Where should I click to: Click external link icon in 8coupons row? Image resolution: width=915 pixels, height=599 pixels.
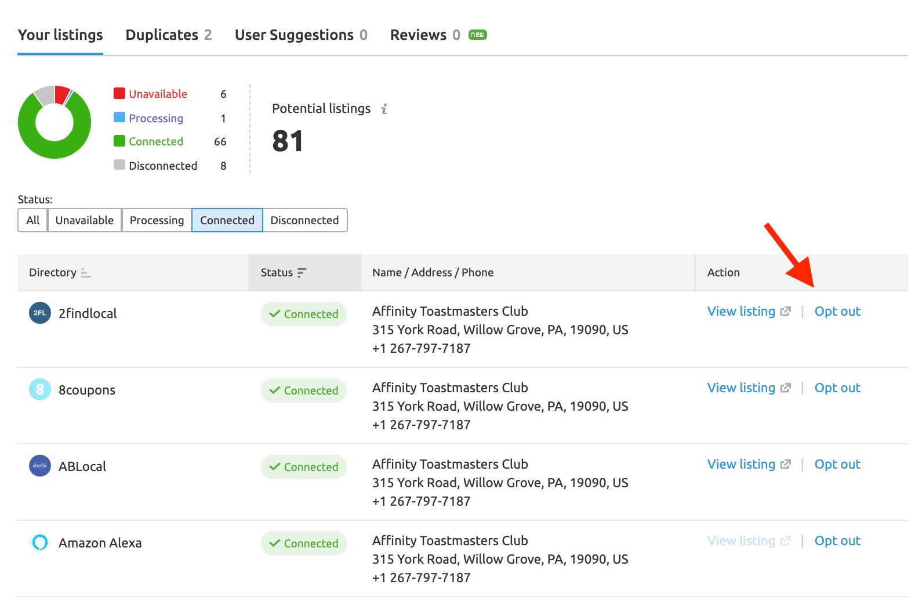786,388
